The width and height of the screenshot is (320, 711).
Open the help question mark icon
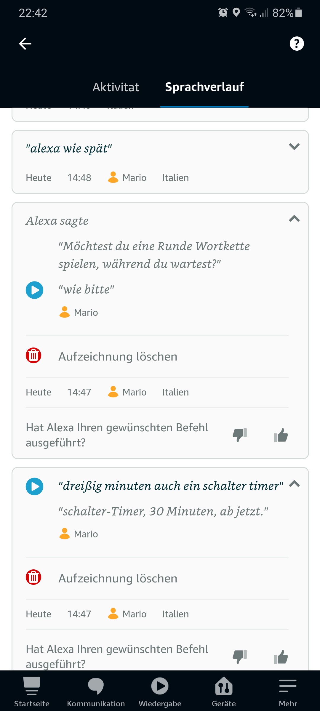tap(297, 44)
